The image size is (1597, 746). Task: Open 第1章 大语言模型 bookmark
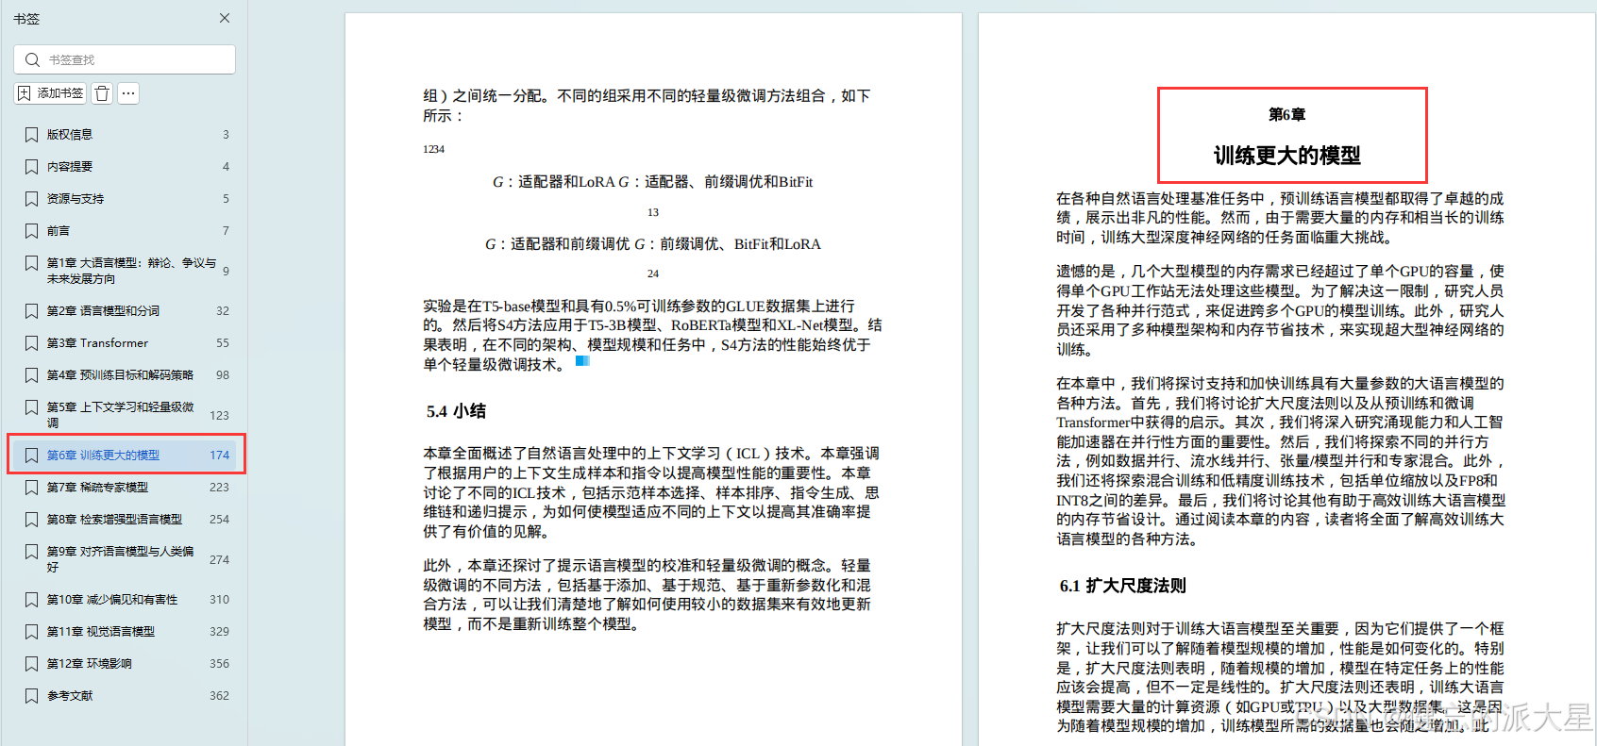pos(131,271)
